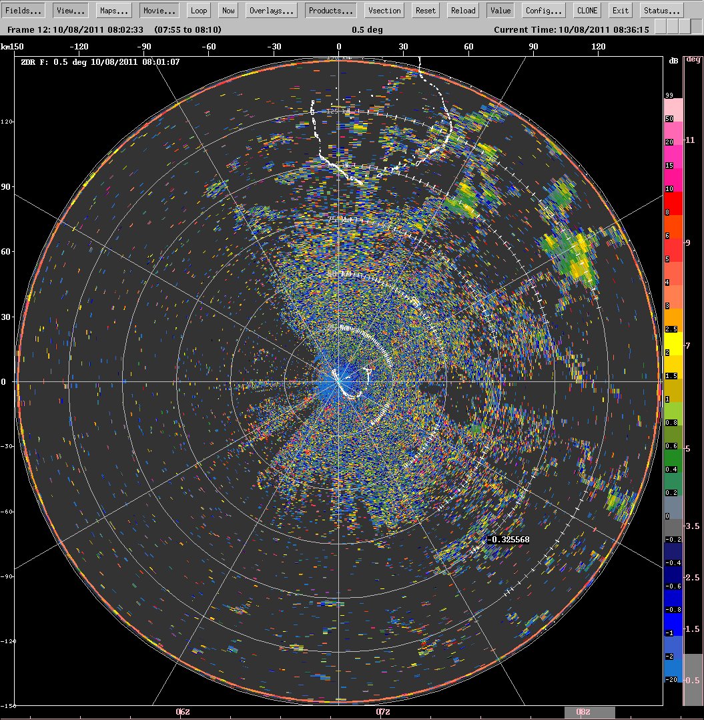This screenshot has width=704, height=720.
Task: Open the Config... dialog
Action: click(x=543, y=11)
